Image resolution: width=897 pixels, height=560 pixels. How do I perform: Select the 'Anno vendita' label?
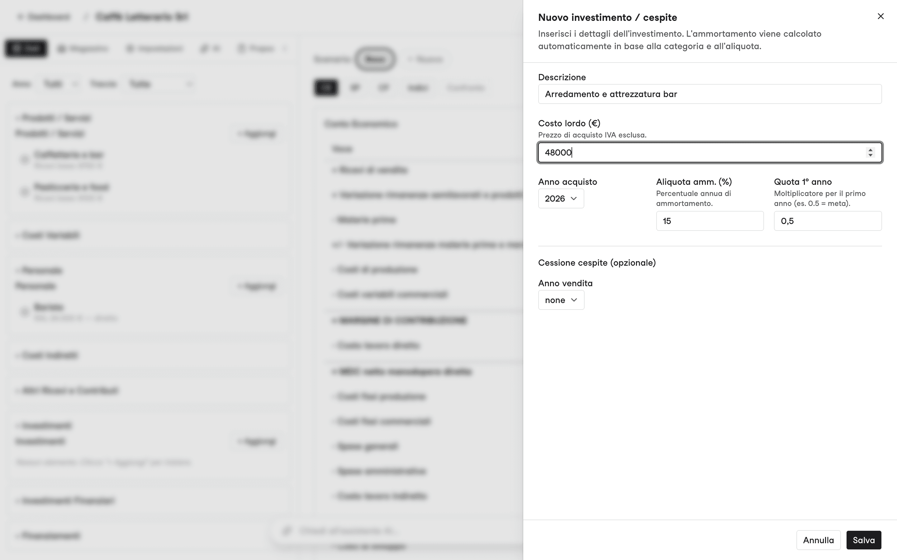(x=565, y=283)
